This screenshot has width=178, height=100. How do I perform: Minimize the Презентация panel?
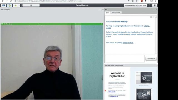pyautogui.click(x=154, y=66)
